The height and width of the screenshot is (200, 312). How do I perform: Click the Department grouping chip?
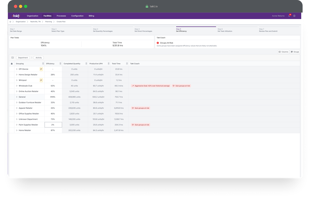coord(23,58)
